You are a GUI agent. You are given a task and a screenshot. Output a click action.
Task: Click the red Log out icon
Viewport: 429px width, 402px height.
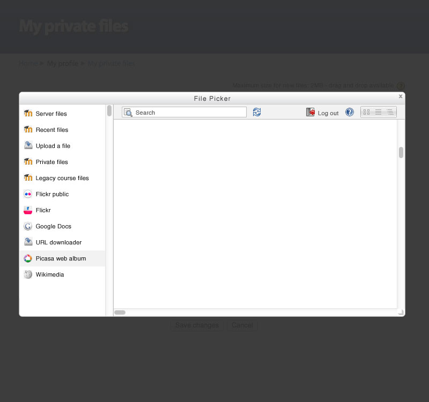pyautogui.click(x=310, y=112)
